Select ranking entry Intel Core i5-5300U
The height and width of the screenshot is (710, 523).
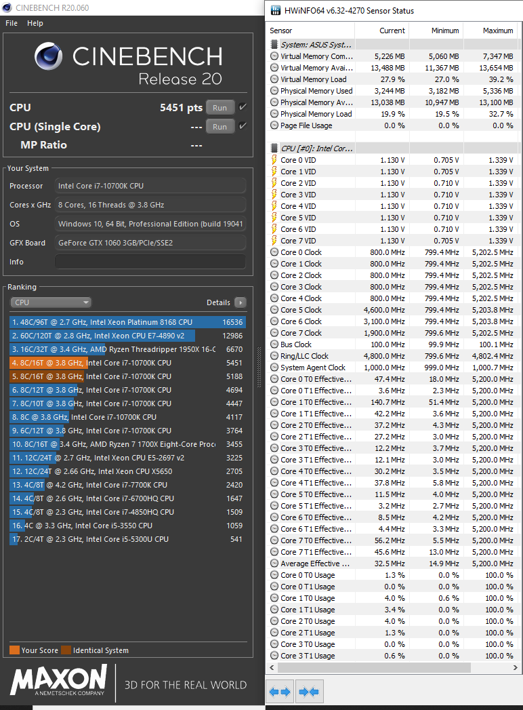127,539
